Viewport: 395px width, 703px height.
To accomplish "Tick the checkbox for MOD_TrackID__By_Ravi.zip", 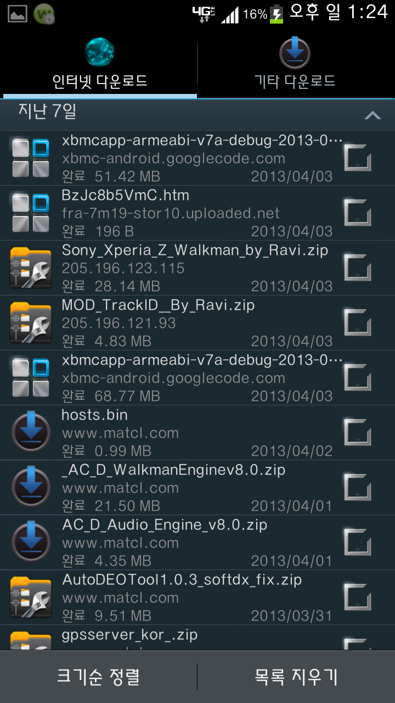I will pos(357,322).
